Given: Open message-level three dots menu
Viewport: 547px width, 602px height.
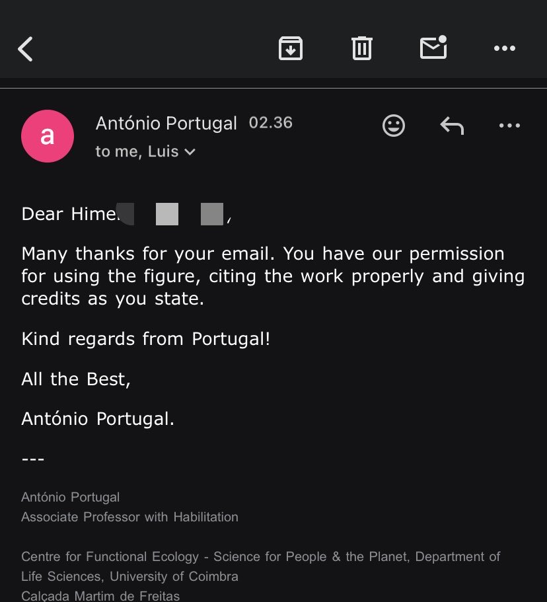Looking at the screenshot, I should [509, 126].
